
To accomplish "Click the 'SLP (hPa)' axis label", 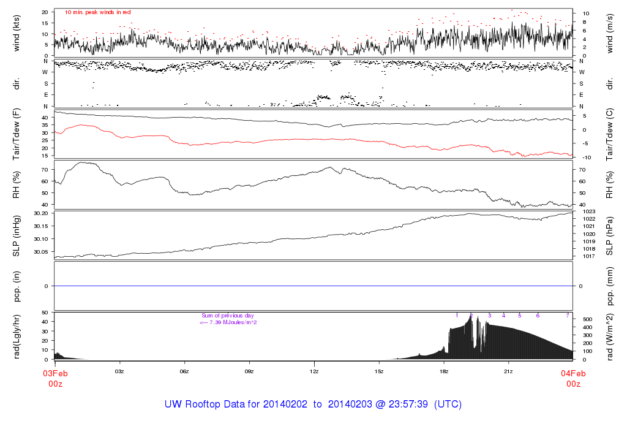I will pos(609,234).
